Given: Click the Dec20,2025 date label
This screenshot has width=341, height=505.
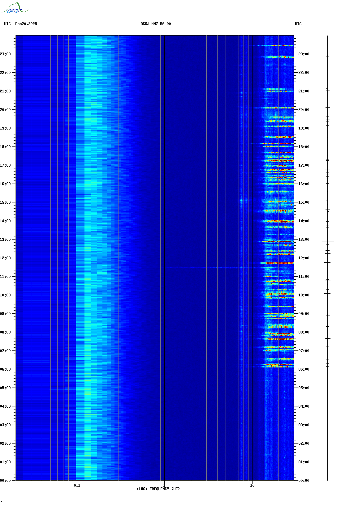Looking at the screenshot, I should pos(26,24).
